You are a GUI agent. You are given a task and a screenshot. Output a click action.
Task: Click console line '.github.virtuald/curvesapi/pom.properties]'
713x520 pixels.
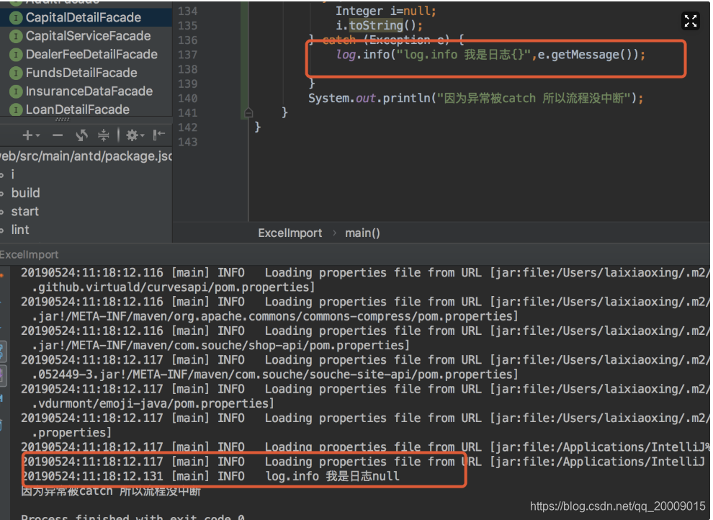tap(174, 287)
